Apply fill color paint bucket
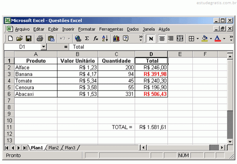Viewport: 237px width, 164px height. pos(204,38)
